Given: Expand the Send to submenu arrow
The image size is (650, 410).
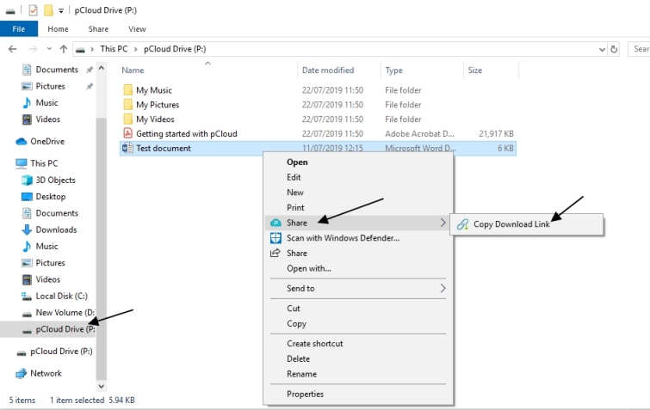Looking at the screenshot, I should tap(443, 288).
